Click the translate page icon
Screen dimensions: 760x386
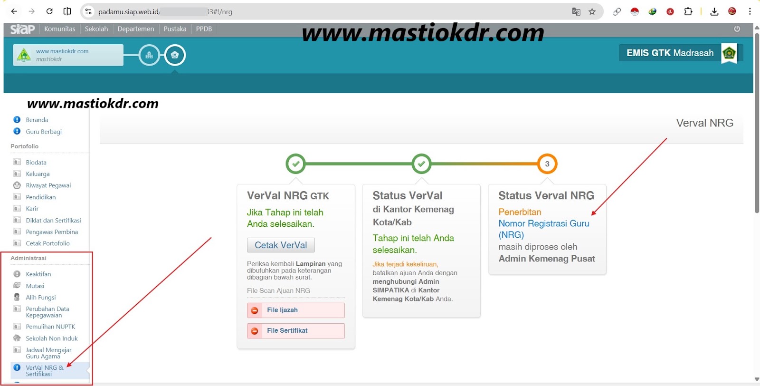576,11
